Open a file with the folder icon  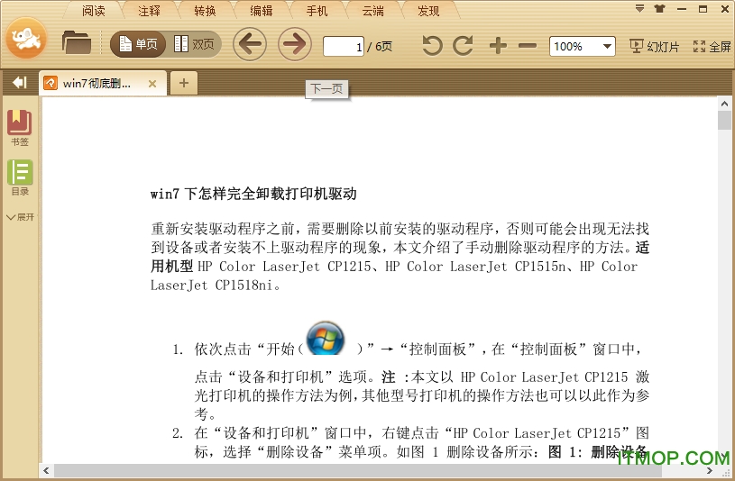(76, 42)
